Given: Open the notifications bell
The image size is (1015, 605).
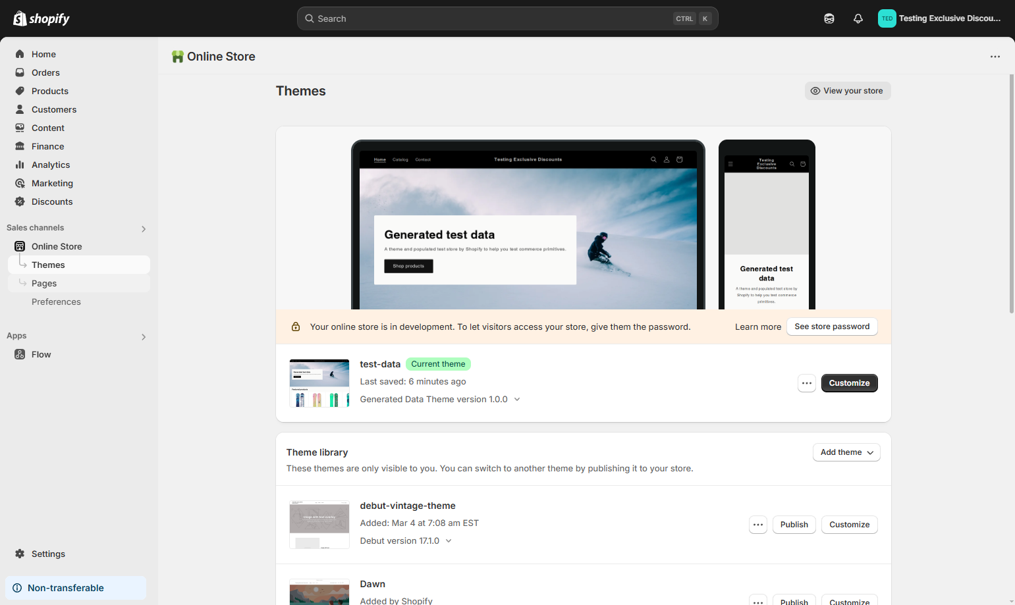Looking at the screenshot, I should coord(858,18).
